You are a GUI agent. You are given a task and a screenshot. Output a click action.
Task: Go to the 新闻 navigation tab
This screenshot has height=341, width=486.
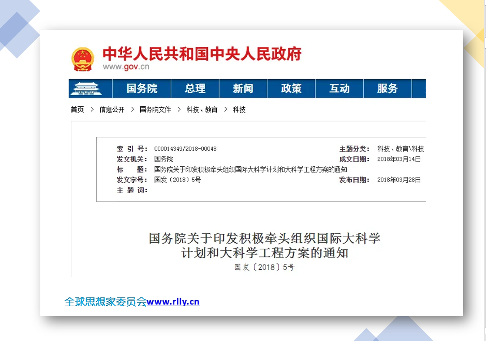(243, 88)
